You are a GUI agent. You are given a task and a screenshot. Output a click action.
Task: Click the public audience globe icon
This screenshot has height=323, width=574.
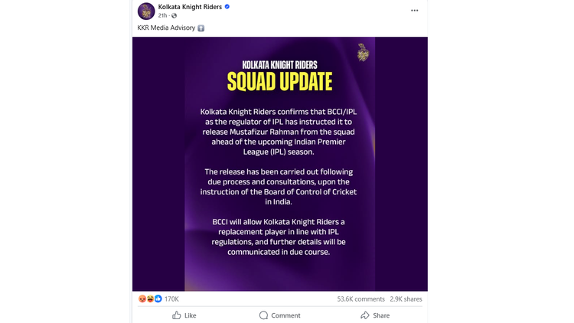point(174,16)
